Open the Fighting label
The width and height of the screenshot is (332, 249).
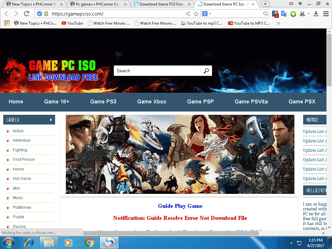pyautogui.click(x=20, y=150)
